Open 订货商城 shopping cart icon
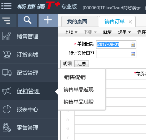The image size is (146, 140). click(7, 54)
